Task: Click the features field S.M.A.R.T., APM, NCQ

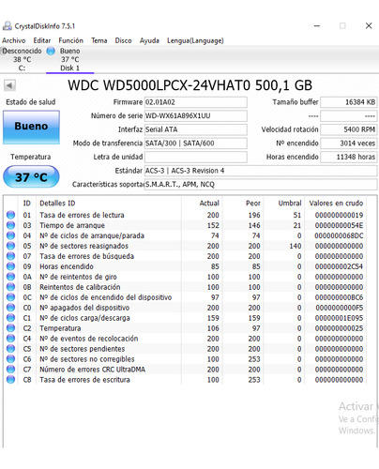Action: pyautogui.click(x=261, y=185)
